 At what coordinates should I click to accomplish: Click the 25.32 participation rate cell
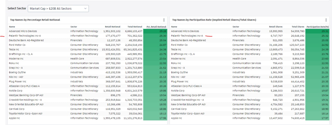point(317,36)
